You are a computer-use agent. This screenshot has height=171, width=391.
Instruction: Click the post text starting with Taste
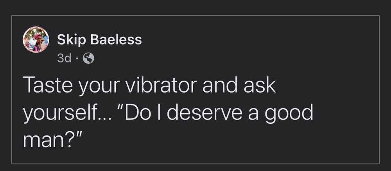coord(168,111)
